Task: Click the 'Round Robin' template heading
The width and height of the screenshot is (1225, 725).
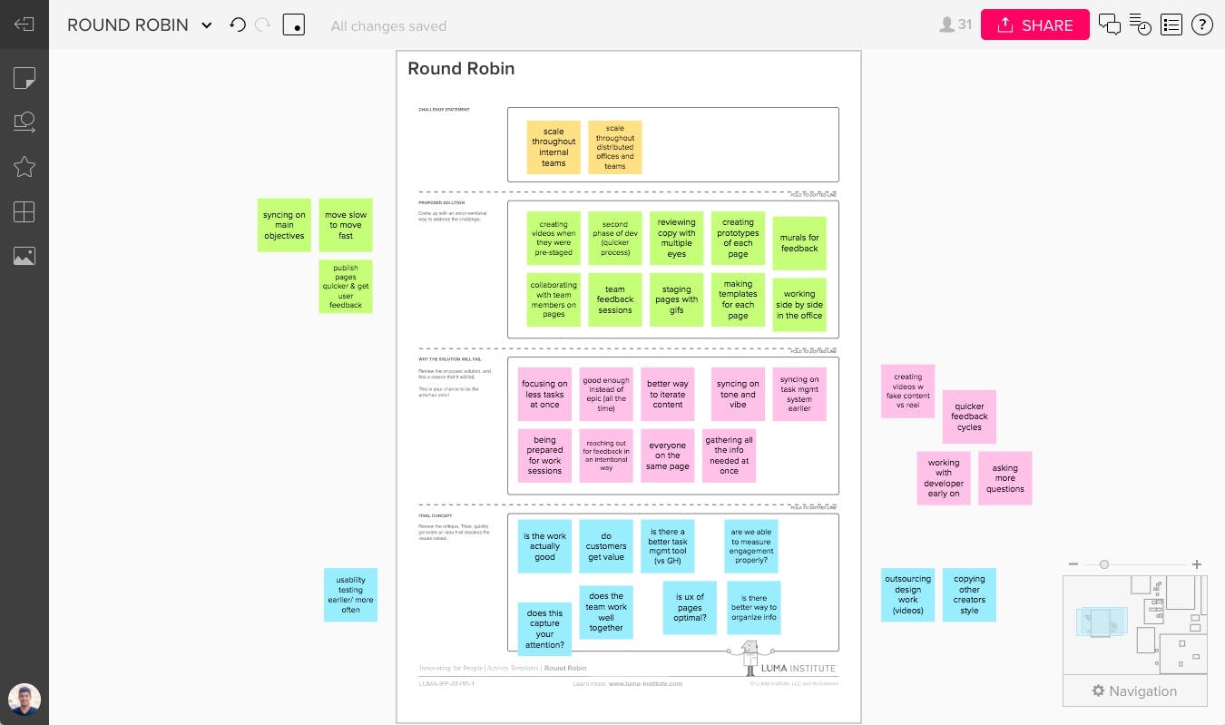Action: [x=461, y=68]
